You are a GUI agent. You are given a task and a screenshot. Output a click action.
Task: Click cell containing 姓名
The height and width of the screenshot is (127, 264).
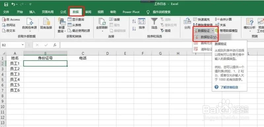coord(15,58)
